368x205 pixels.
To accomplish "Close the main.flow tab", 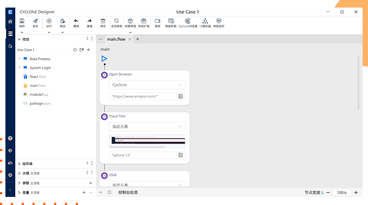I will [x=129, y=39].
